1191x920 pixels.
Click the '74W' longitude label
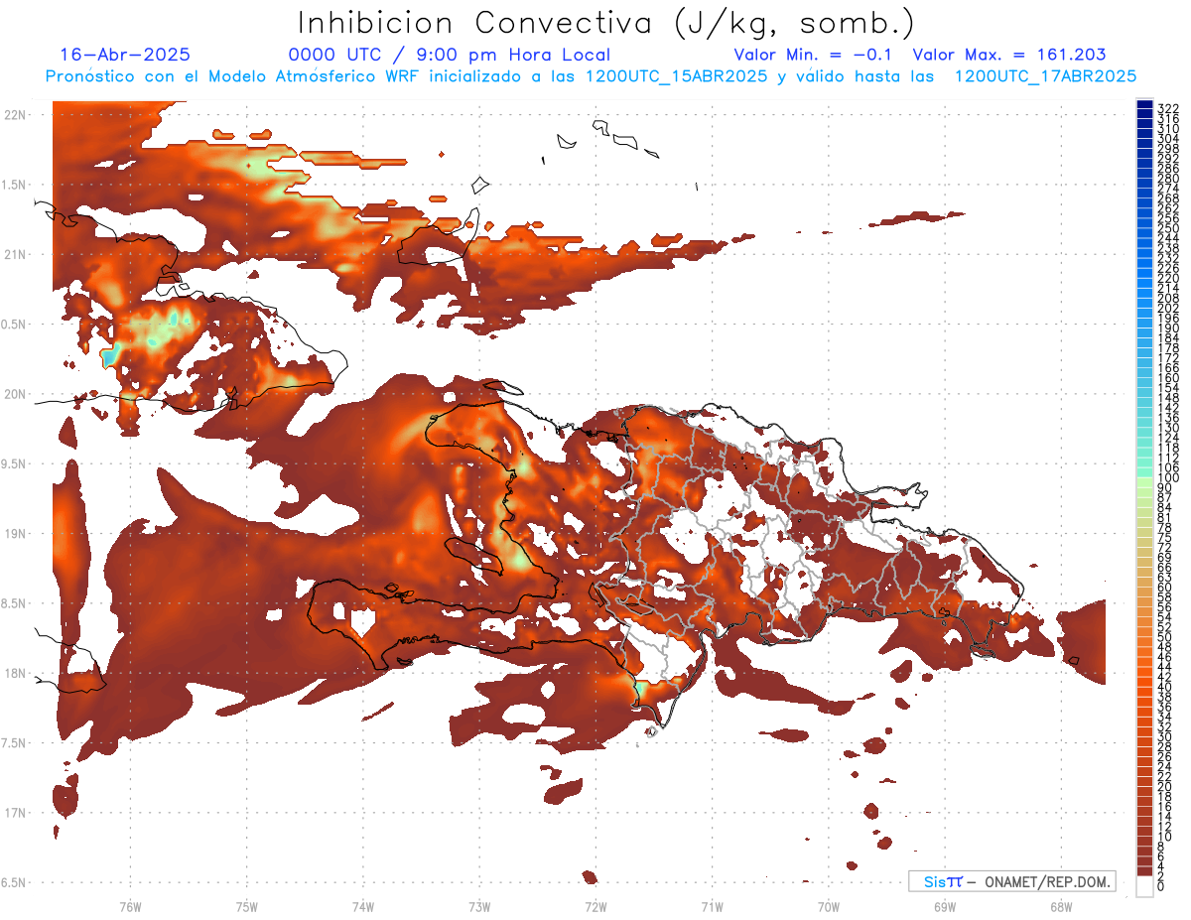coord(362,906)
